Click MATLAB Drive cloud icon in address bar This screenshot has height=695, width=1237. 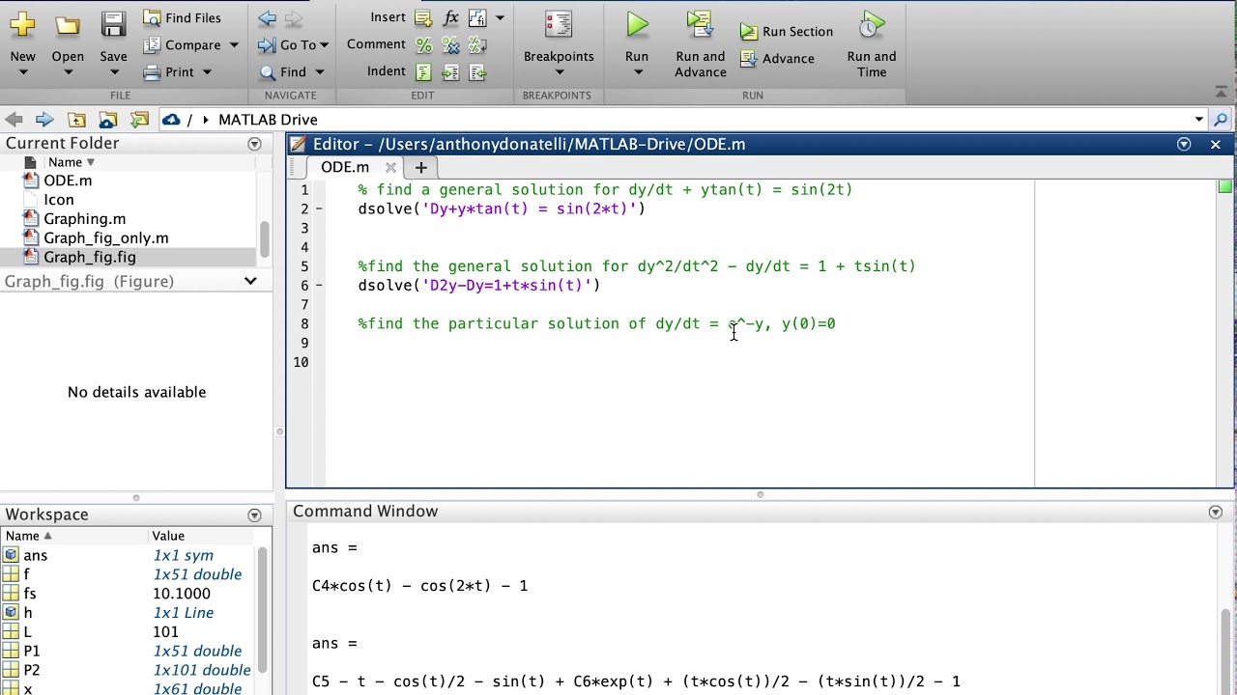click(171, 120)
